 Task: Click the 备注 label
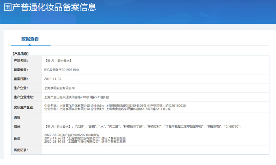point(17,138)
